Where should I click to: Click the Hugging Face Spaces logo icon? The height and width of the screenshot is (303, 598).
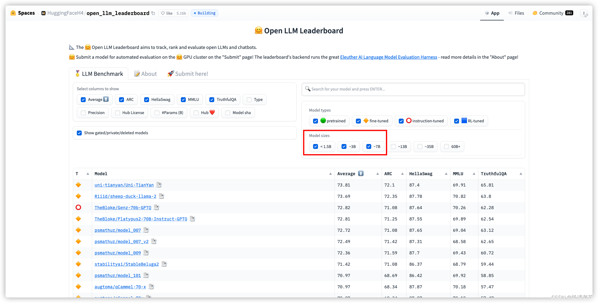click(x=13, y=13)
